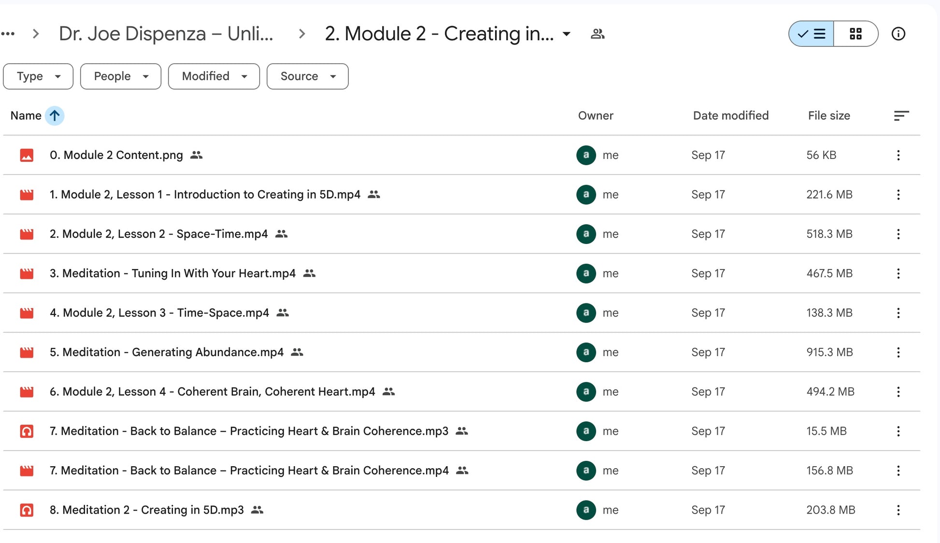Viewport: 940px width, 543px height.
Task: Click the video icon of the Space-Time.mp4 file
Action: 27,234
